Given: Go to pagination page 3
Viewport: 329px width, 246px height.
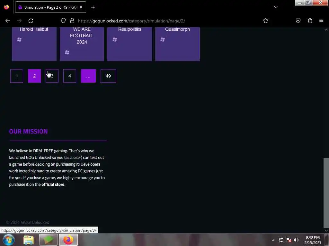Looking at the screenshot, I should coord(52,76).
